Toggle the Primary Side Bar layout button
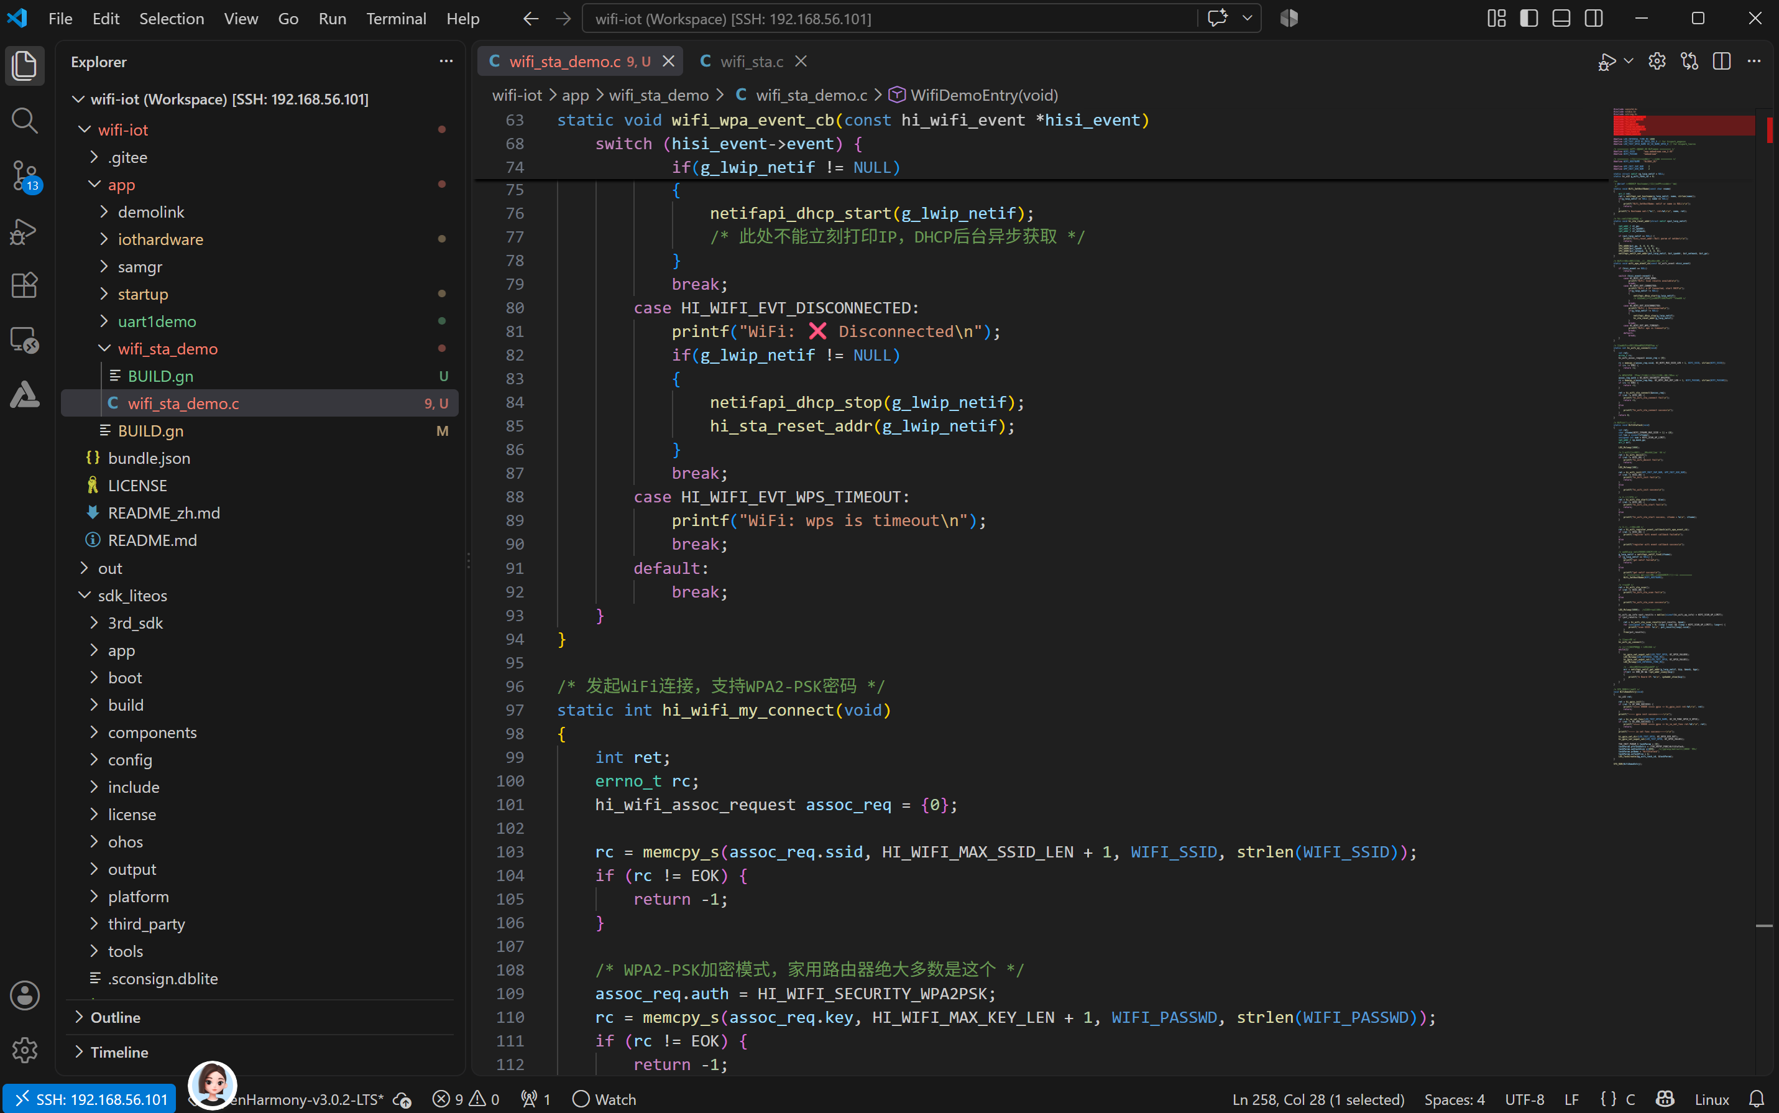Image resolution: width=1779 pixels, height=1113 pixels. tap(1529, 19)
